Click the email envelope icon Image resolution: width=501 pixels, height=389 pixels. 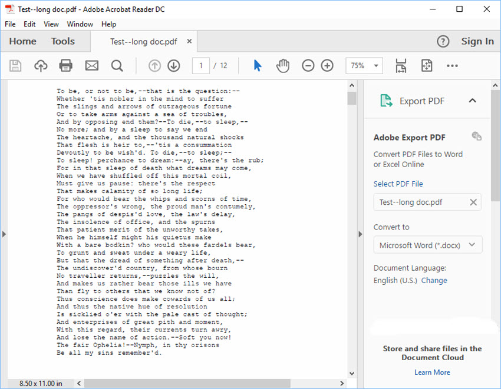pos(91,65)
